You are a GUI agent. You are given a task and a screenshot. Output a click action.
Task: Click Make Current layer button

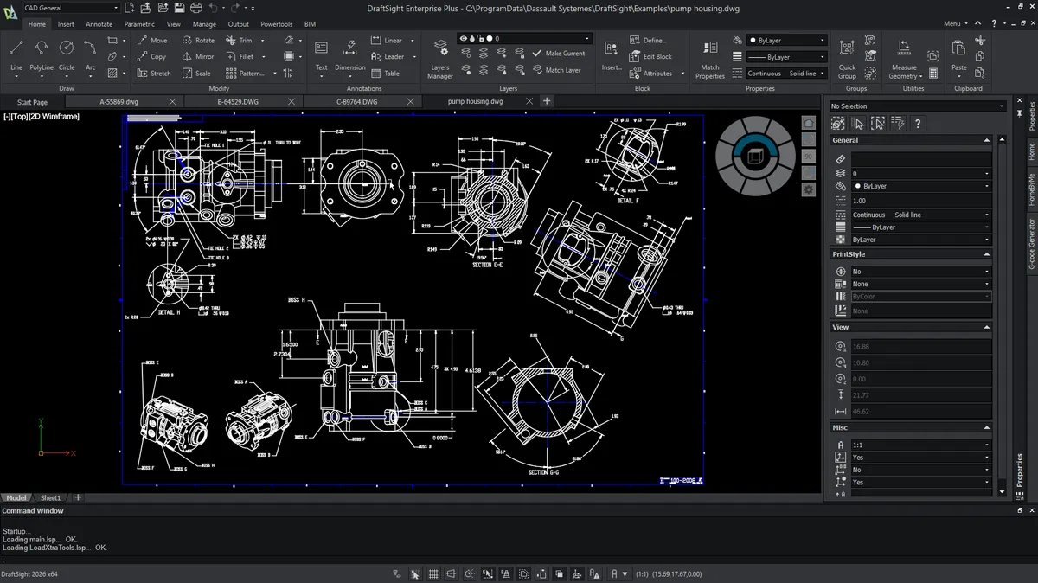click(559, 54)
